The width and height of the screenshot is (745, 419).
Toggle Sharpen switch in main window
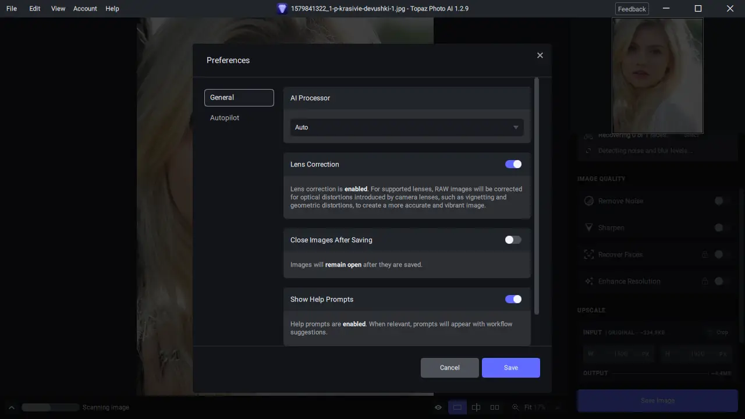(x=722, y=228)
